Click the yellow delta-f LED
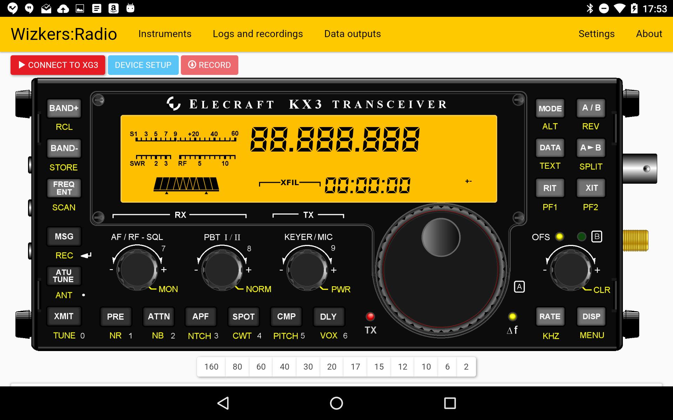673x420 pixels. coord(512,316)
